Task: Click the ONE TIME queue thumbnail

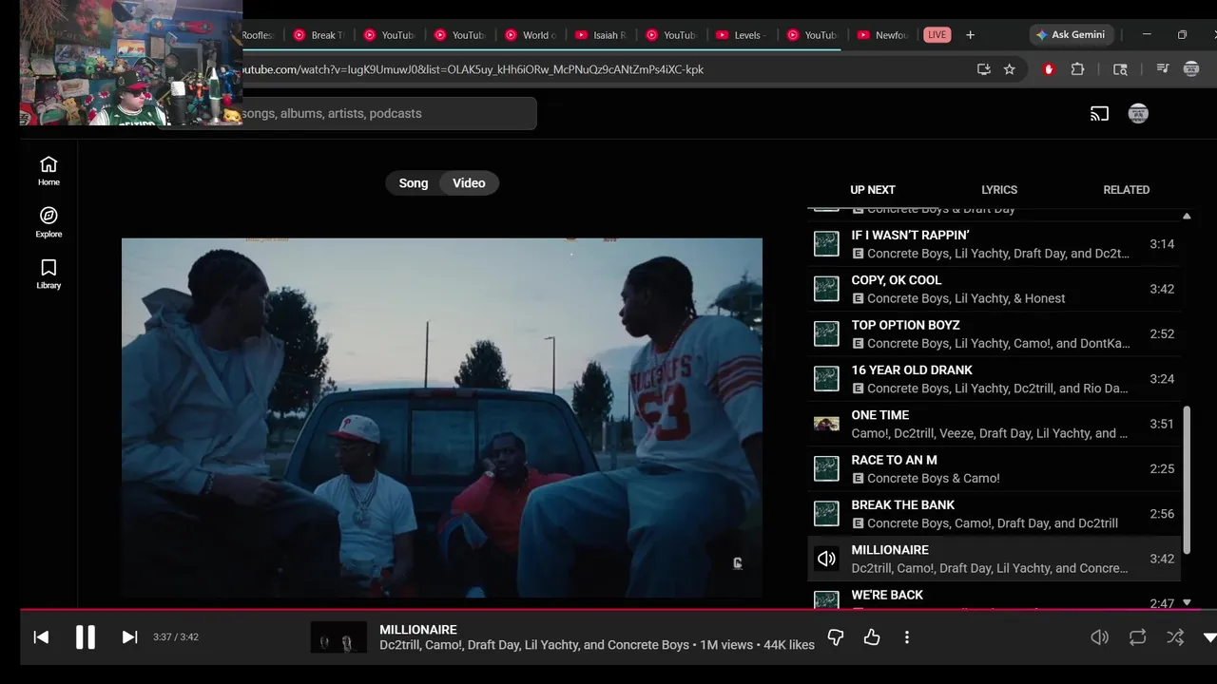Action: pos(826,424)
